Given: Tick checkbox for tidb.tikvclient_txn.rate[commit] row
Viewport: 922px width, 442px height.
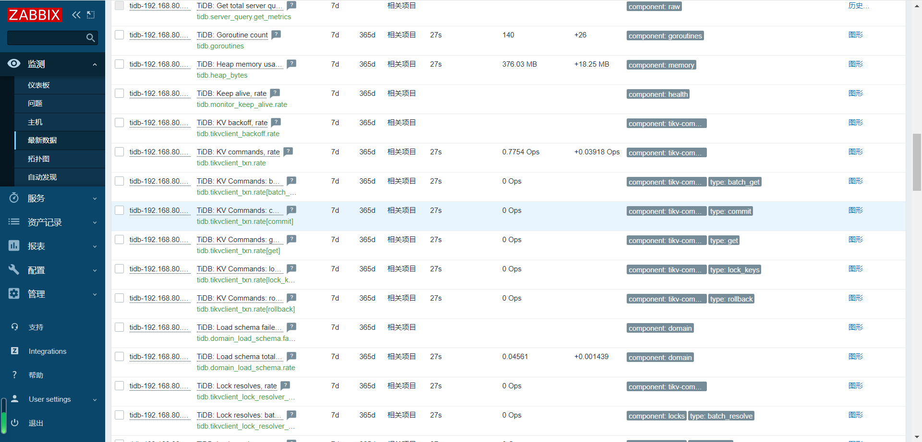Looking at the screenshot, I should click(x=120, y=210).
